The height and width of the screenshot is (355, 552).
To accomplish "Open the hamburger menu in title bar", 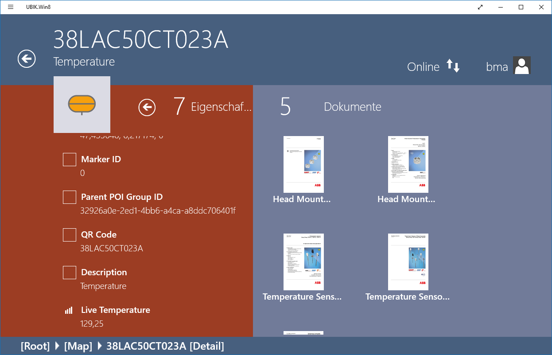I will (11, 7).
